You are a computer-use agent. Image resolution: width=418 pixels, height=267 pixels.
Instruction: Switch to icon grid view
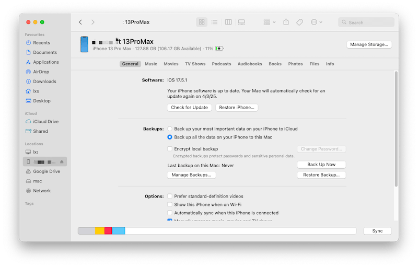coord(202,22)
